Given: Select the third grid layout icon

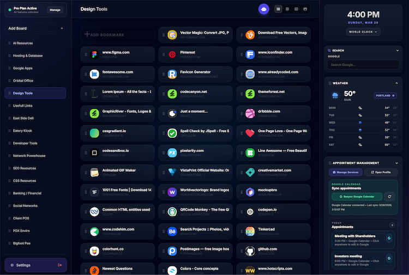Looking at the screenshot, I should pyautogui.click(x=296, y=9).
